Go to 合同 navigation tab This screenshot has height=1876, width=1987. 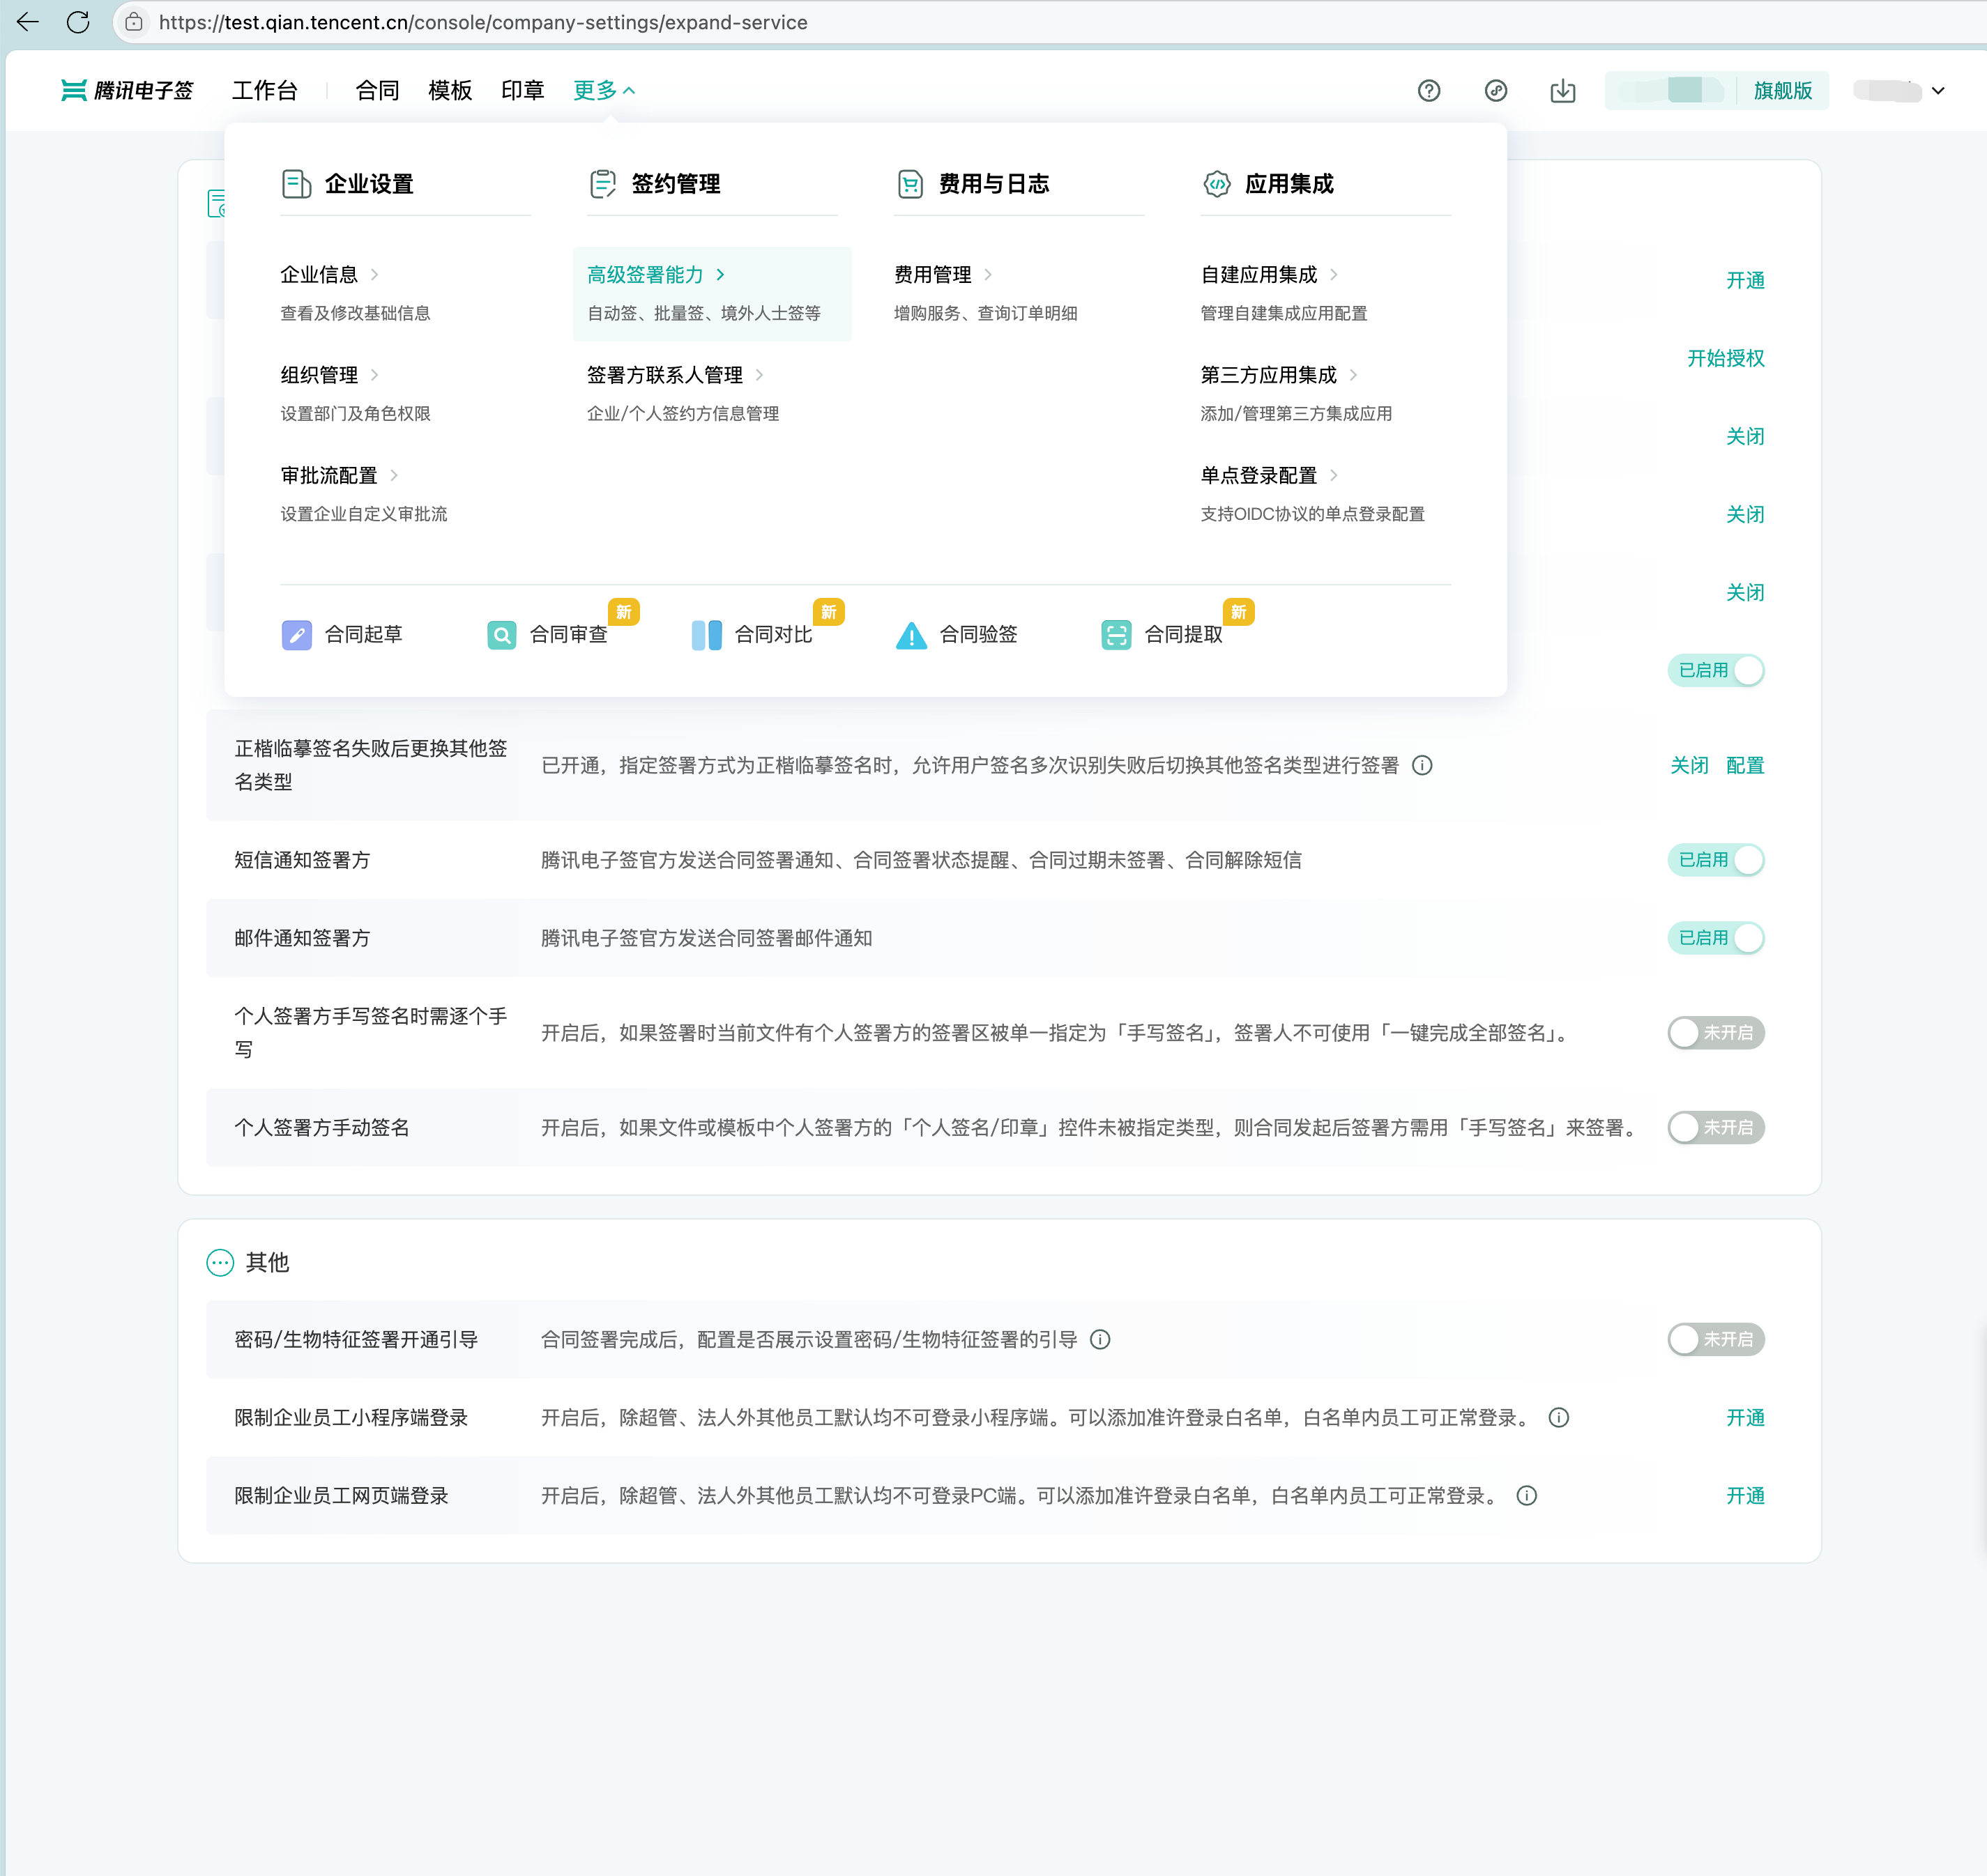[377, 91]
